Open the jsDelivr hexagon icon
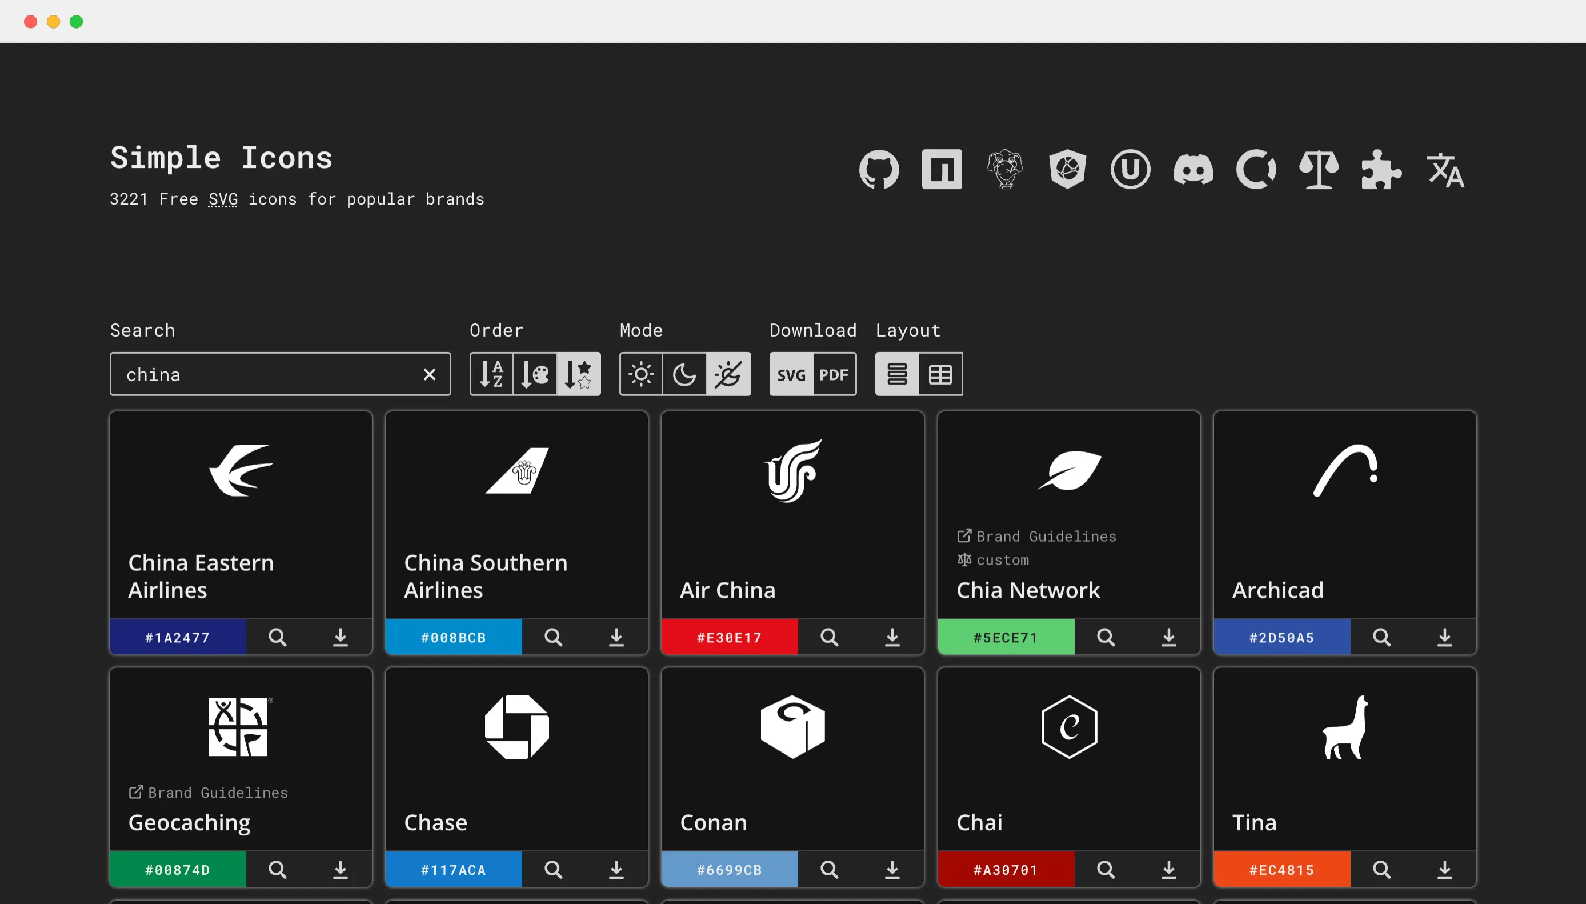Screen dimensions: 1586x904 tap(1067, 169)
